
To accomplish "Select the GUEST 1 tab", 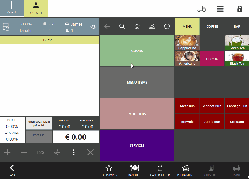I will [x=36, y=9].
